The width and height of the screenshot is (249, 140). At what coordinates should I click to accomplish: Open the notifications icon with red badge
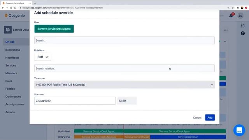tap(231, 16)
